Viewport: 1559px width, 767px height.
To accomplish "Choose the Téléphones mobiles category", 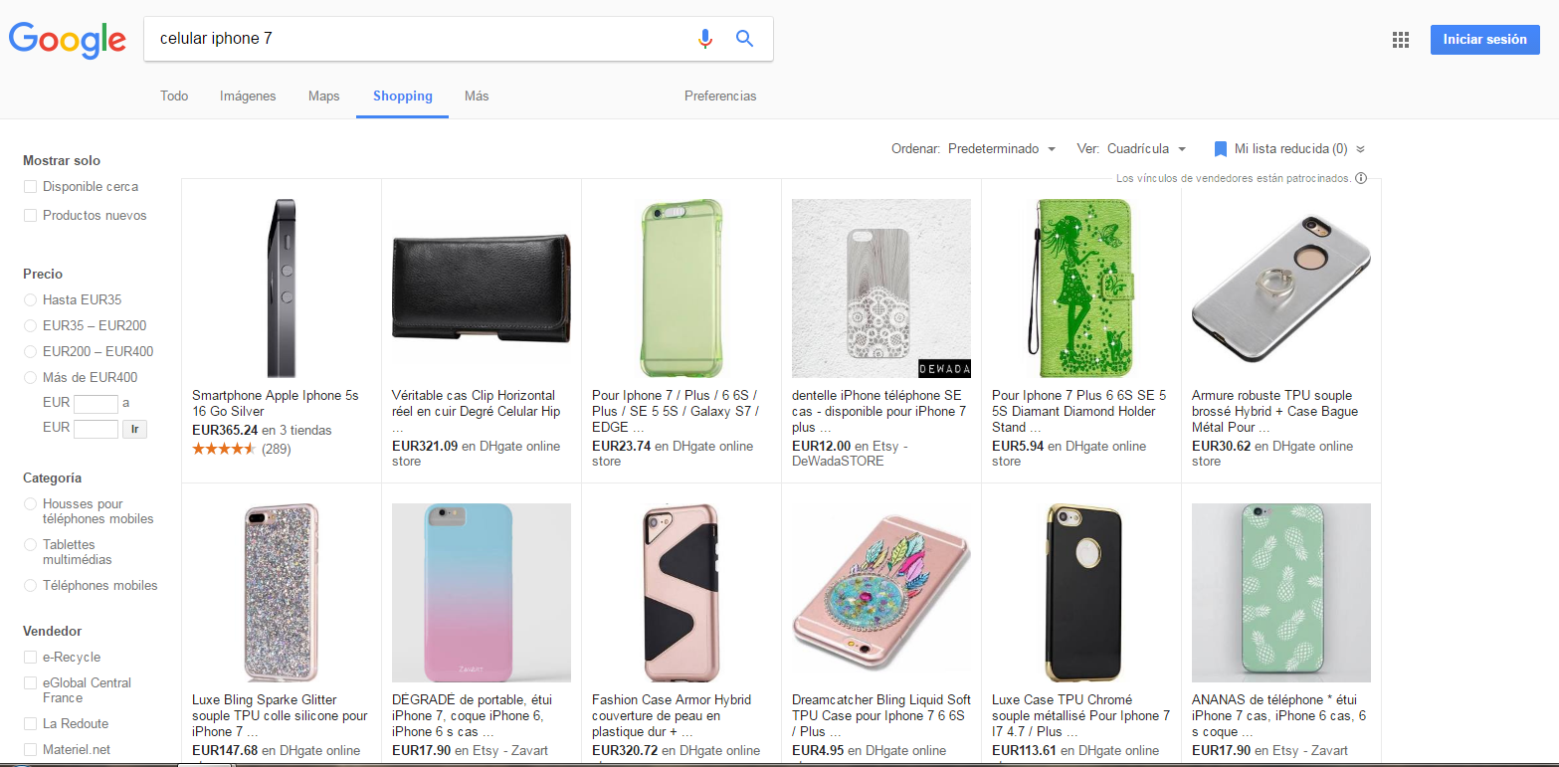I will pos(30,586).
